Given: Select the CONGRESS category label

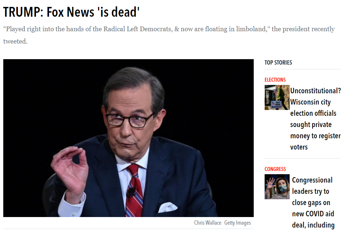Looking at the screenshot, I should [x=275, y=169].
